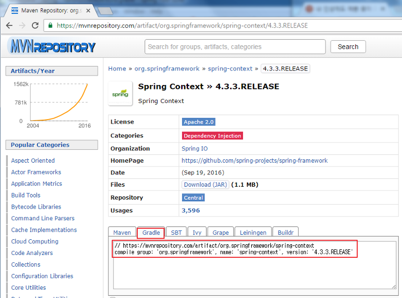Click the Spring Context » 4.3.3.RELEASE title
402x298 pixels.
[x=208, y=87]
